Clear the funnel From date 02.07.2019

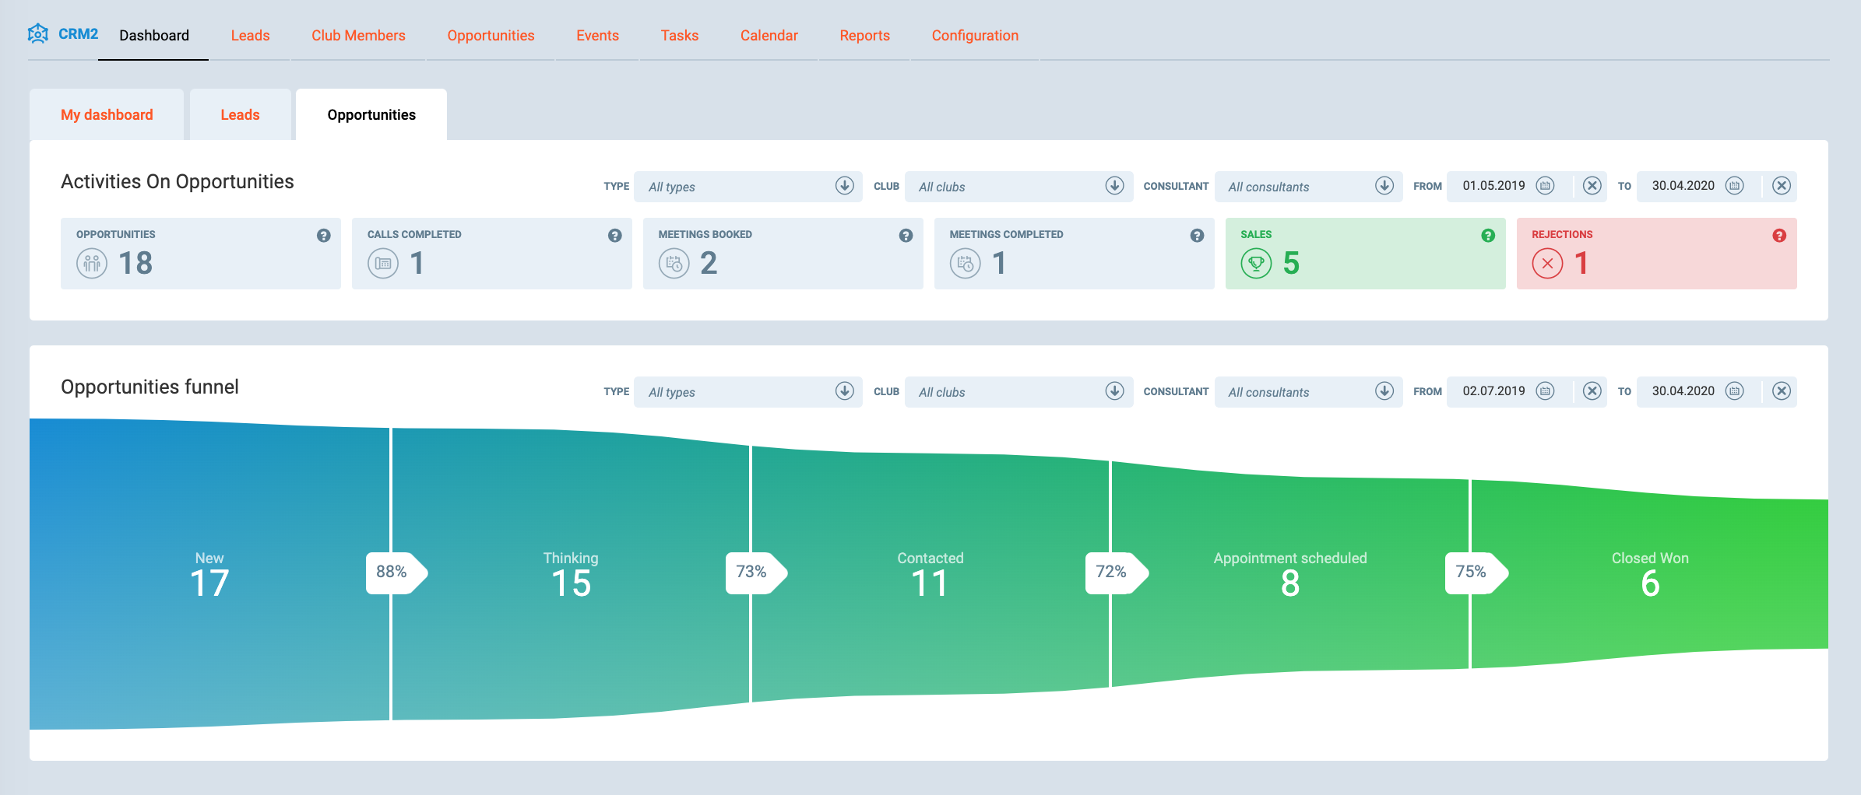tap(1592, 391)
